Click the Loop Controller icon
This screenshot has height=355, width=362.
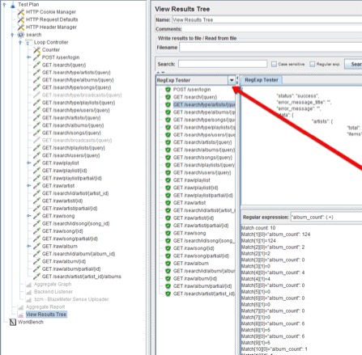pos(29,42)
